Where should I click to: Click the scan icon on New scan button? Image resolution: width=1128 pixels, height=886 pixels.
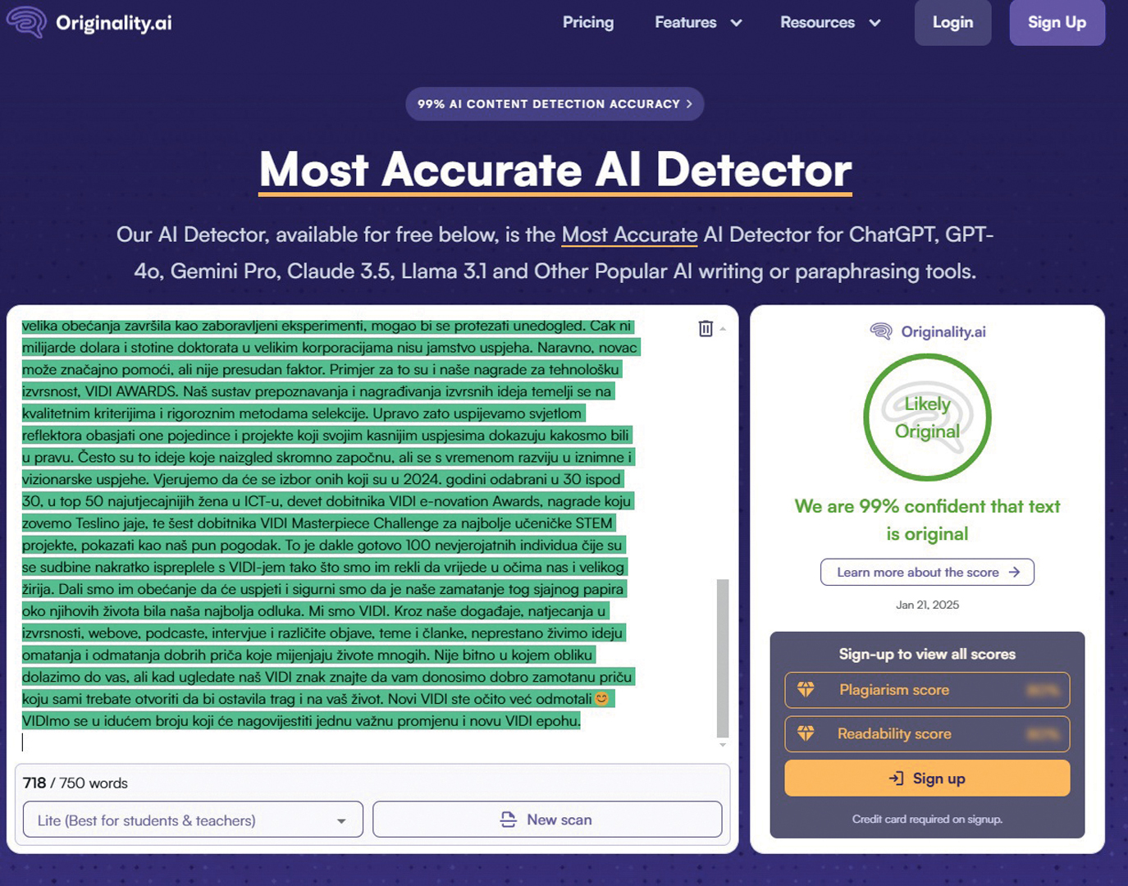pyautogui.click(x=509, y=820)
